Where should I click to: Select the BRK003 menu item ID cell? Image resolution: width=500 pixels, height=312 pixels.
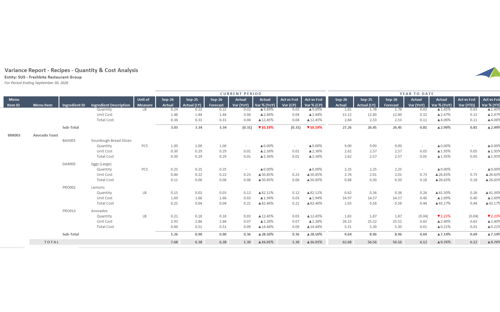tap(14, 135)
